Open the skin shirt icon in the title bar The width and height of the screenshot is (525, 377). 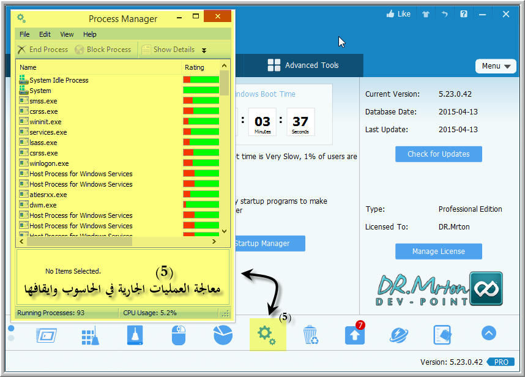pyautogui.click(x=425, y=14)
